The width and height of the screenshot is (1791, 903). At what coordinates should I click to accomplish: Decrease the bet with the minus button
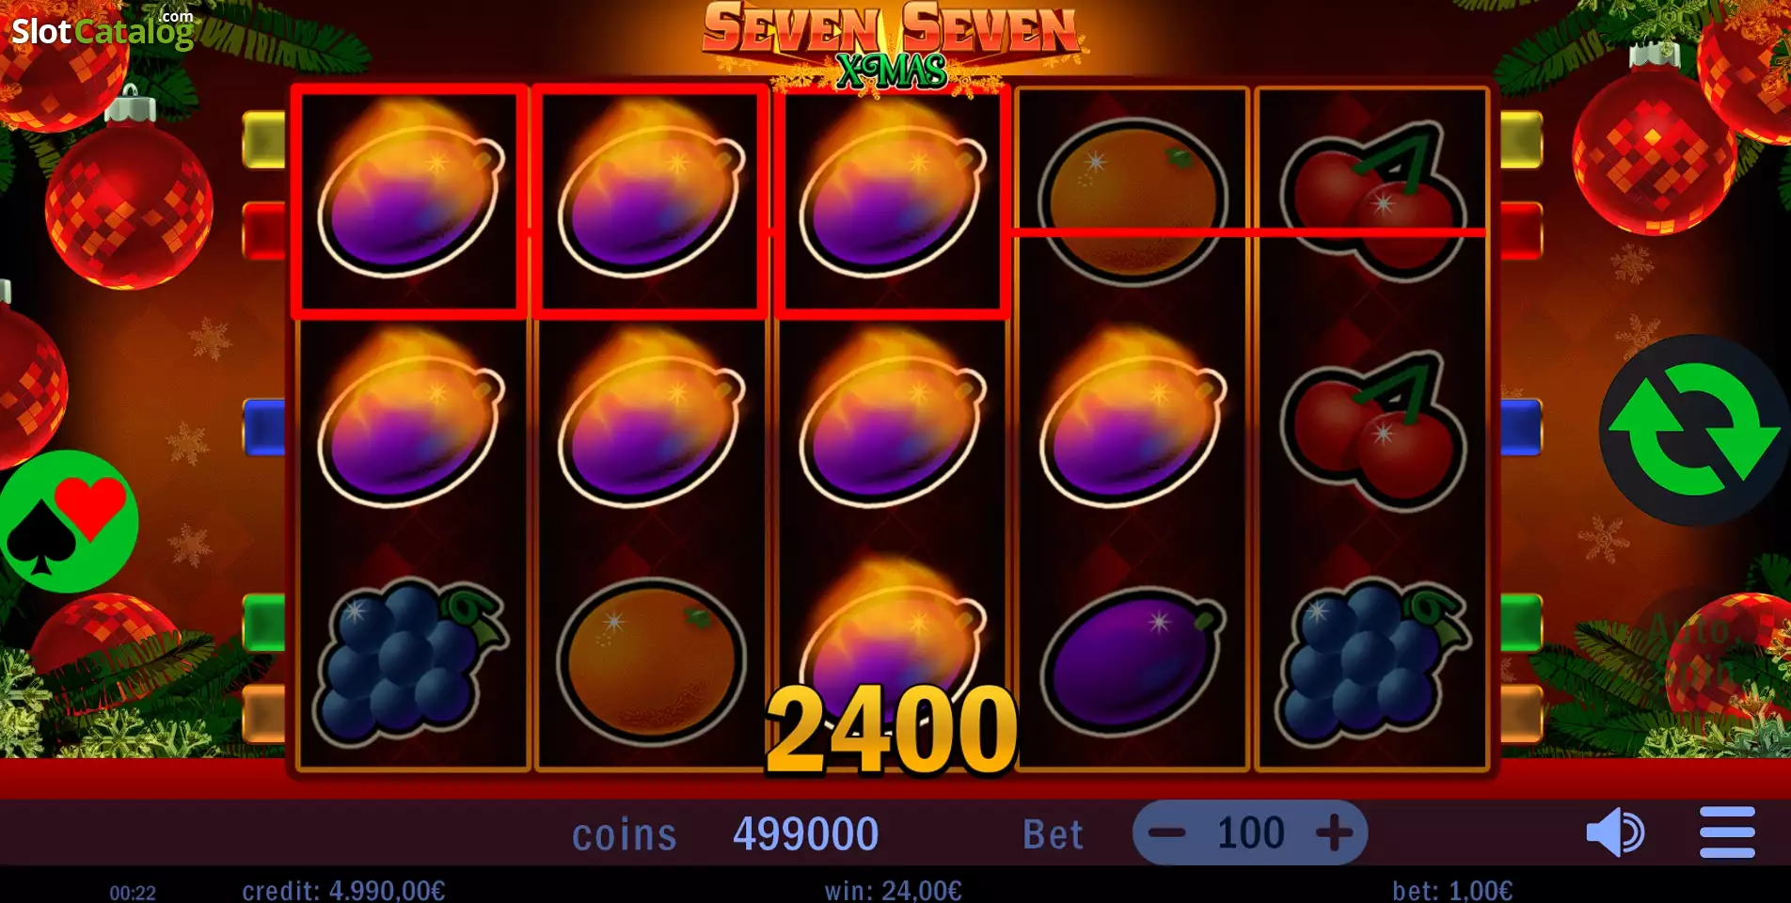(x=1166, y=832)
